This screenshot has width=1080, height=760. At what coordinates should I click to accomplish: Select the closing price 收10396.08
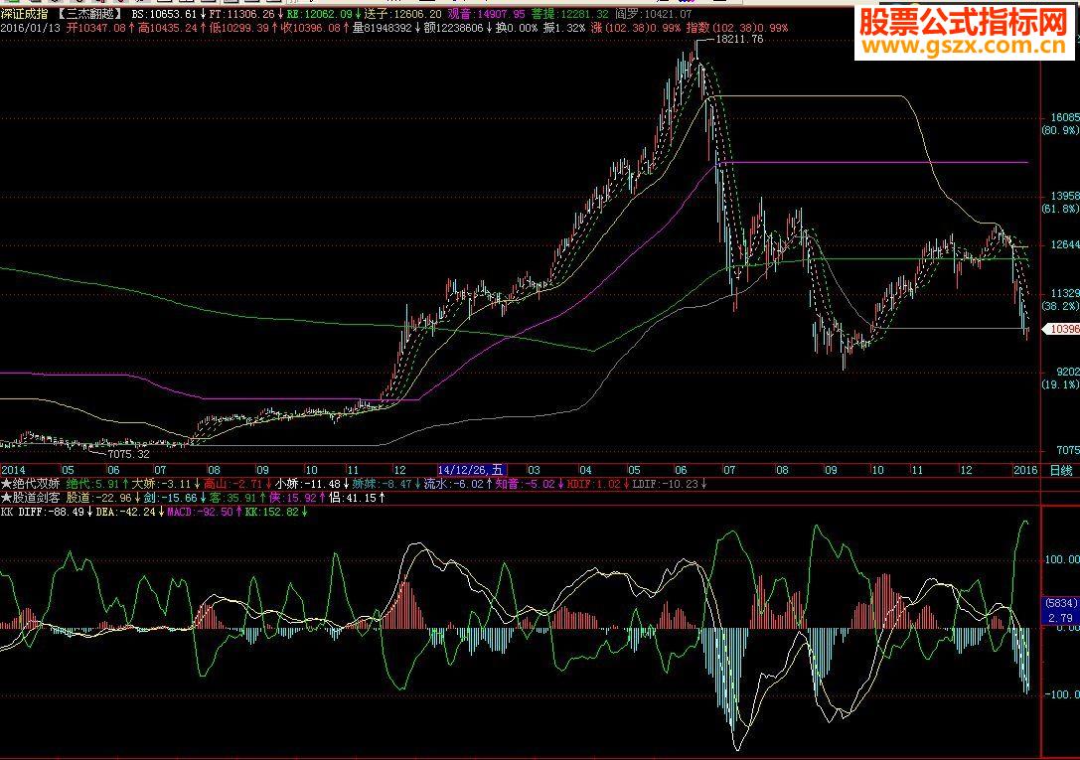click(311, 28)
